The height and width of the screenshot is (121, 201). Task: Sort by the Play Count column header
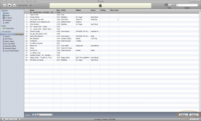tap(114, 10)
